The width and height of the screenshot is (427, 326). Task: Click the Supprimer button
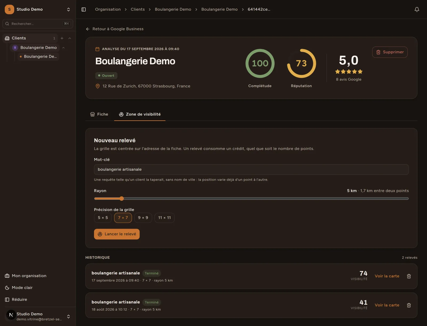390,52
